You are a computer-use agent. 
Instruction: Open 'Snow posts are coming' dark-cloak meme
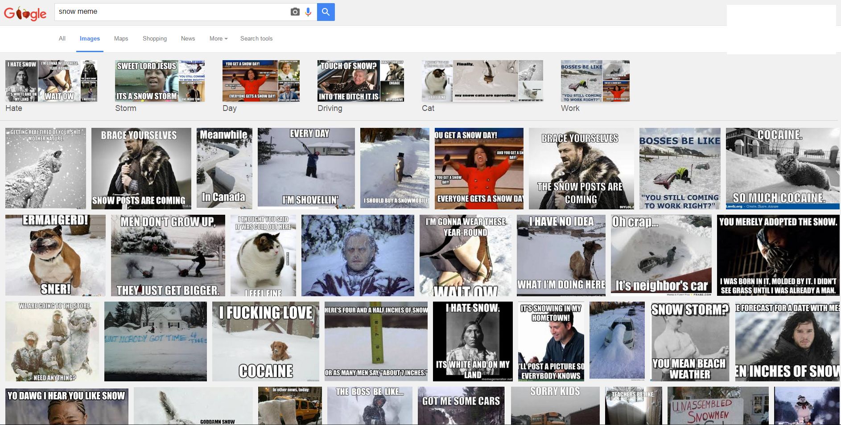(x=141, y=168)
